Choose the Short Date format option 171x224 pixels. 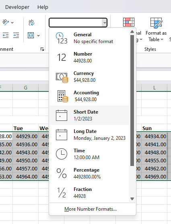click(89, 115)
